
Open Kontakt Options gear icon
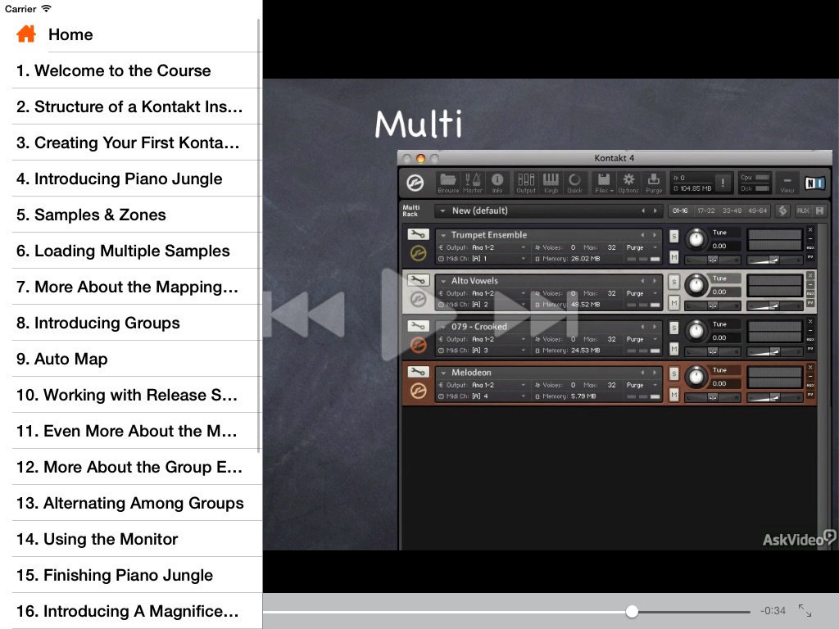pyautogui.click(x=628, y=183)
